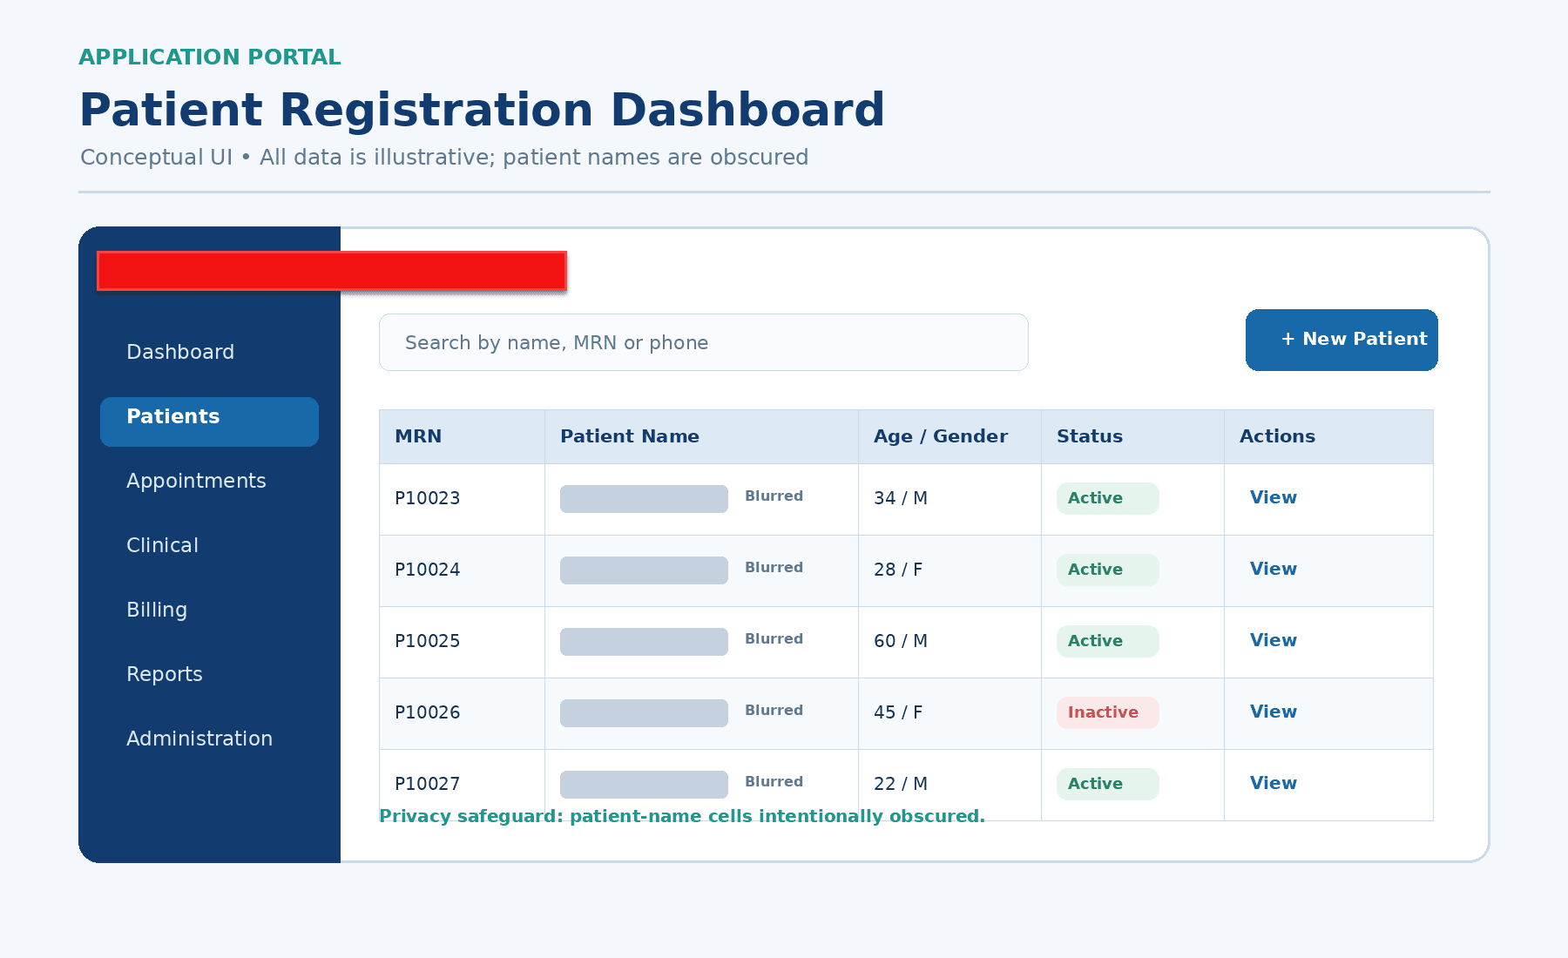Go to Appointments section

(x=196, y=481)
